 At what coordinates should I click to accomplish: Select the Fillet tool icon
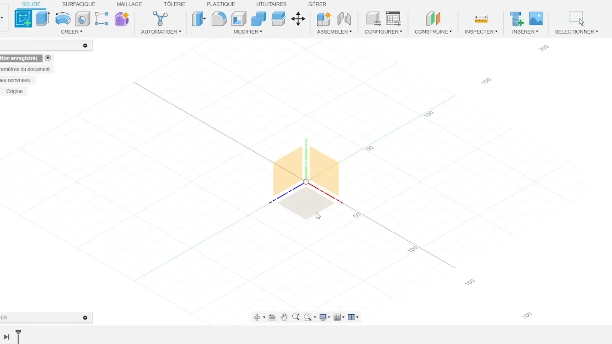coord(219,19)
